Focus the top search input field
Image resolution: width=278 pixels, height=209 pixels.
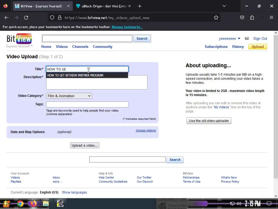coord(87,39)
